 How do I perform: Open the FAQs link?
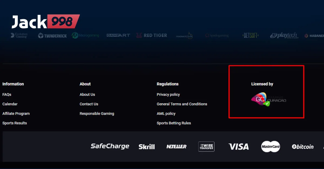tap(7, 94)
